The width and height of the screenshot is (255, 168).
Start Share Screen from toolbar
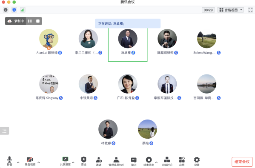click(x=65, y=161)
